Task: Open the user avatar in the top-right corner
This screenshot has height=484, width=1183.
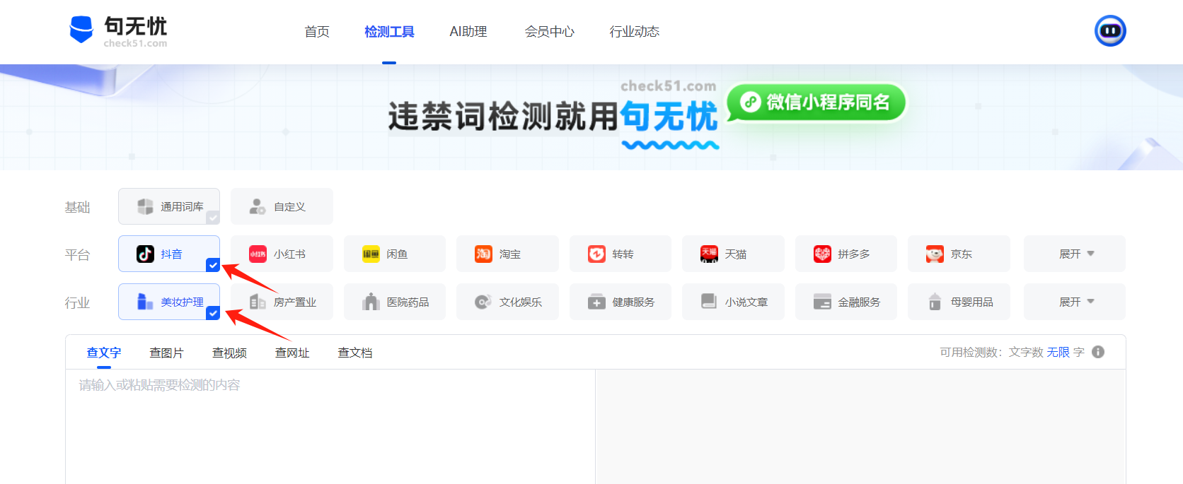Action: click(x=1110, y=31)
